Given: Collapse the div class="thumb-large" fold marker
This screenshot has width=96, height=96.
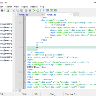Looking at the screenshot, I should click(x=25, y=75).
